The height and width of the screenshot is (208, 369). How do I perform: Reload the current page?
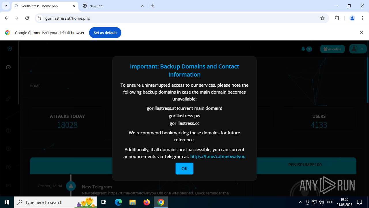point(27,18)
